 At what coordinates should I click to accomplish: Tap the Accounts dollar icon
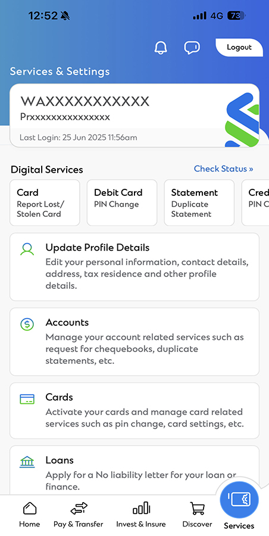27,324
